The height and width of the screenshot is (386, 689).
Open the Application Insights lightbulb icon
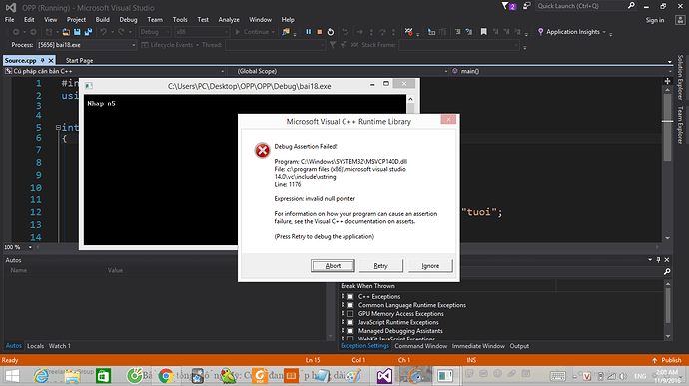point(540,32)
